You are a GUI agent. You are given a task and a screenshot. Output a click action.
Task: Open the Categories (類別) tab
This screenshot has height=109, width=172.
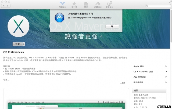click(x=86, y=5)
